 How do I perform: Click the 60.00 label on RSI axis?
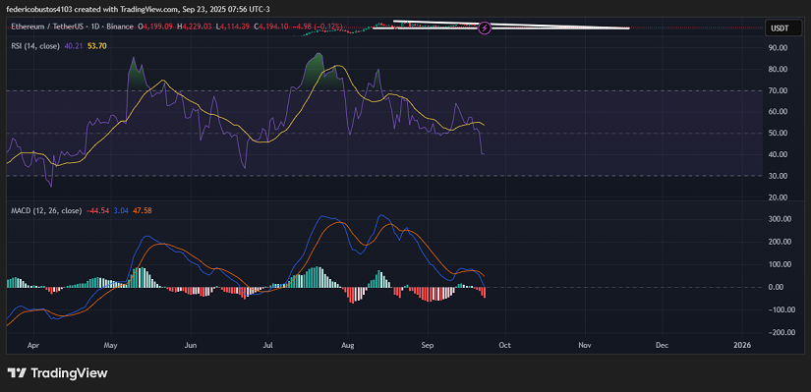coord(777,112)
